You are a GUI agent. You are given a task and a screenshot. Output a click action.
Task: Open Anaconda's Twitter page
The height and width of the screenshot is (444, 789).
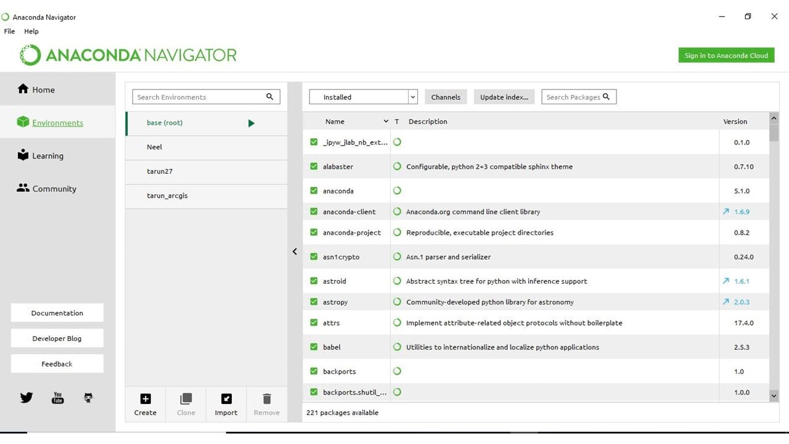[x=26, y=397]
